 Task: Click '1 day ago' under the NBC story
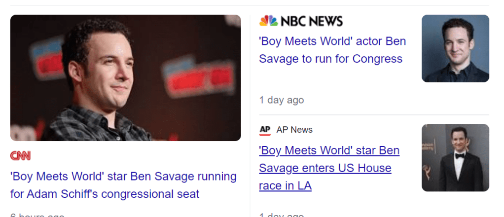pos(282,100)
